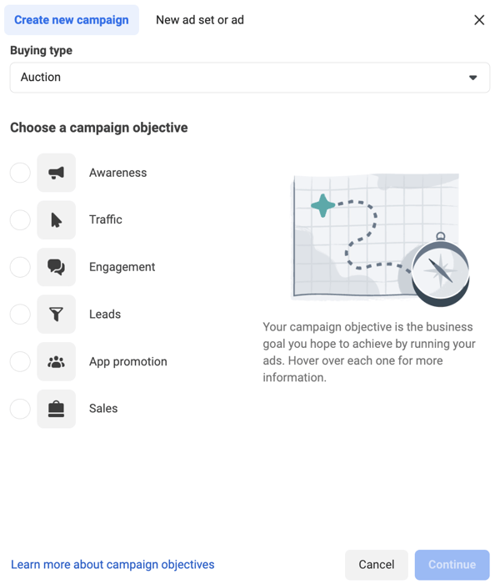Image resolution: width=500 pixels, height=584 pixels.
Task: Choose the Engagement objective radio button
Action: [x=20, y=267]
